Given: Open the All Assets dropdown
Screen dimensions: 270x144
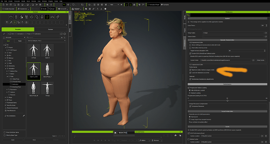Looking at the screenshot, I should point(14,37).
